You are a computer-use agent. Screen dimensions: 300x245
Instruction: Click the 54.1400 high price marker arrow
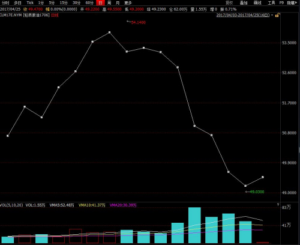point(128,21)
